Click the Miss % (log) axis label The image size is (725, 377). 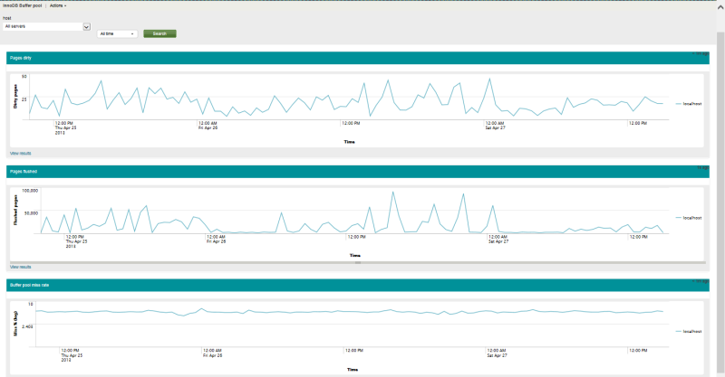15,323
